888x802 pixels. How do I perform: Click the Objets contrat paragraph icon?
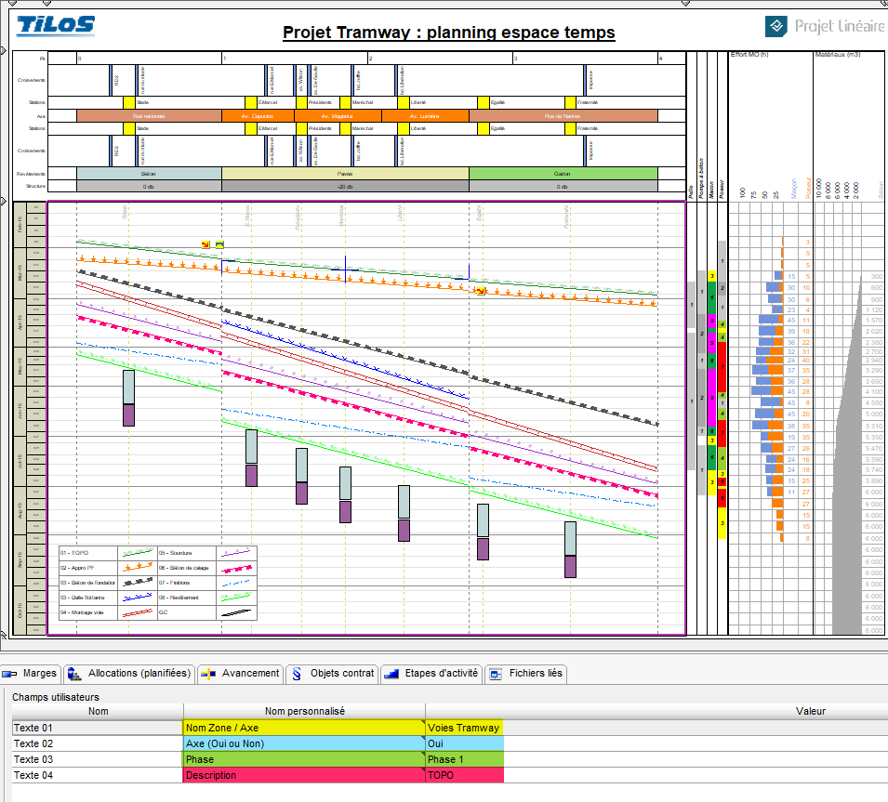pyautogui.click(x=297, y=674)
